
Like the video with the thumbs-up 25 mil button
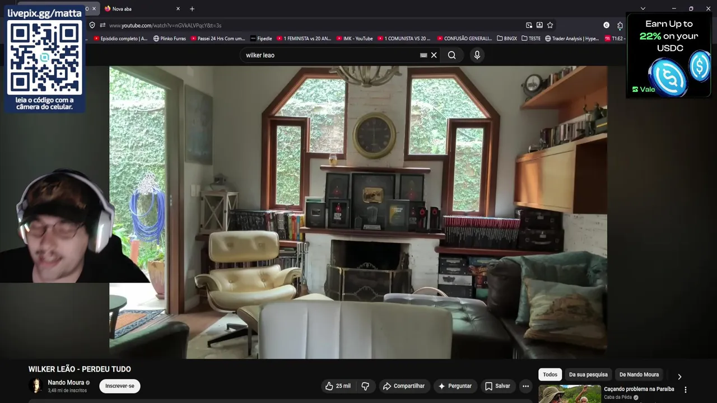point(338,386)
